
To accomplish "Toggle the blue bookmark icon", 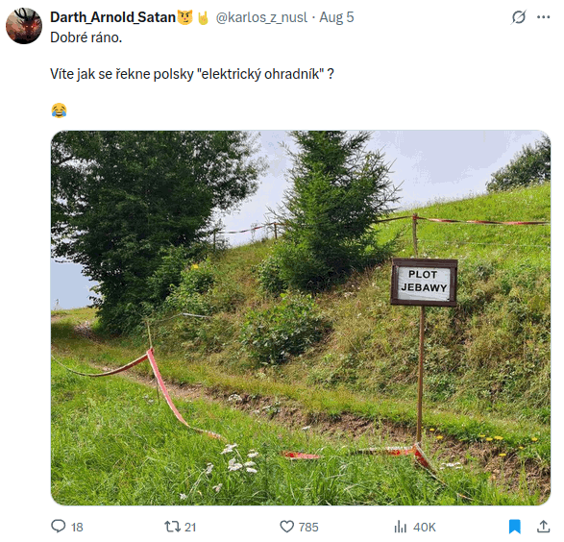I will tap(515, 527).
